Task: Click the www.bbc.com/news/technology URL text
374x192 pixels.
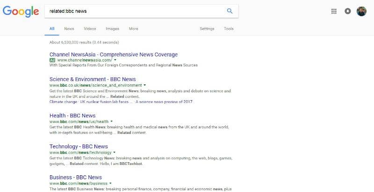Action: [80, 152]
